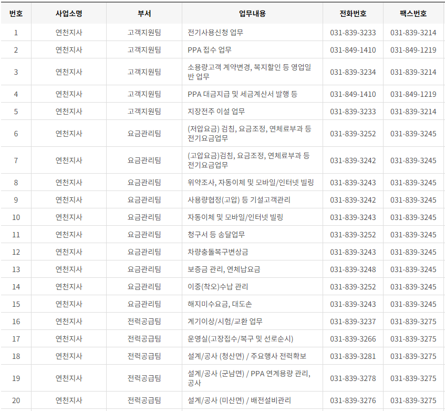Image resolution: width=445 pixels, height=411 pixels.
Task: Click the 번호 column header
Action: click(x=16, y=13)
